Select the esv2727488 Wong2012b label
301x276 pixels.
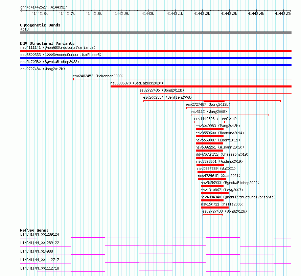click(x=225, y=211)
